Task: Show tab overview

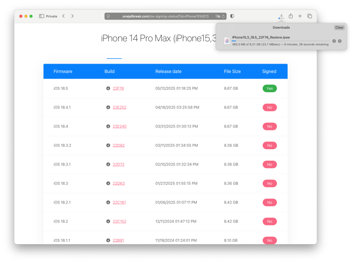Action: point(309,16)
